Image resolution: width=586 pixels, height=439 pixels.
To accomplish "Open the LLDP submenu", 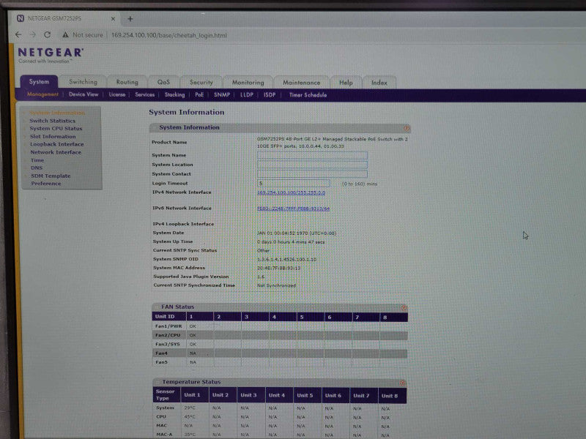I will 246,95.
